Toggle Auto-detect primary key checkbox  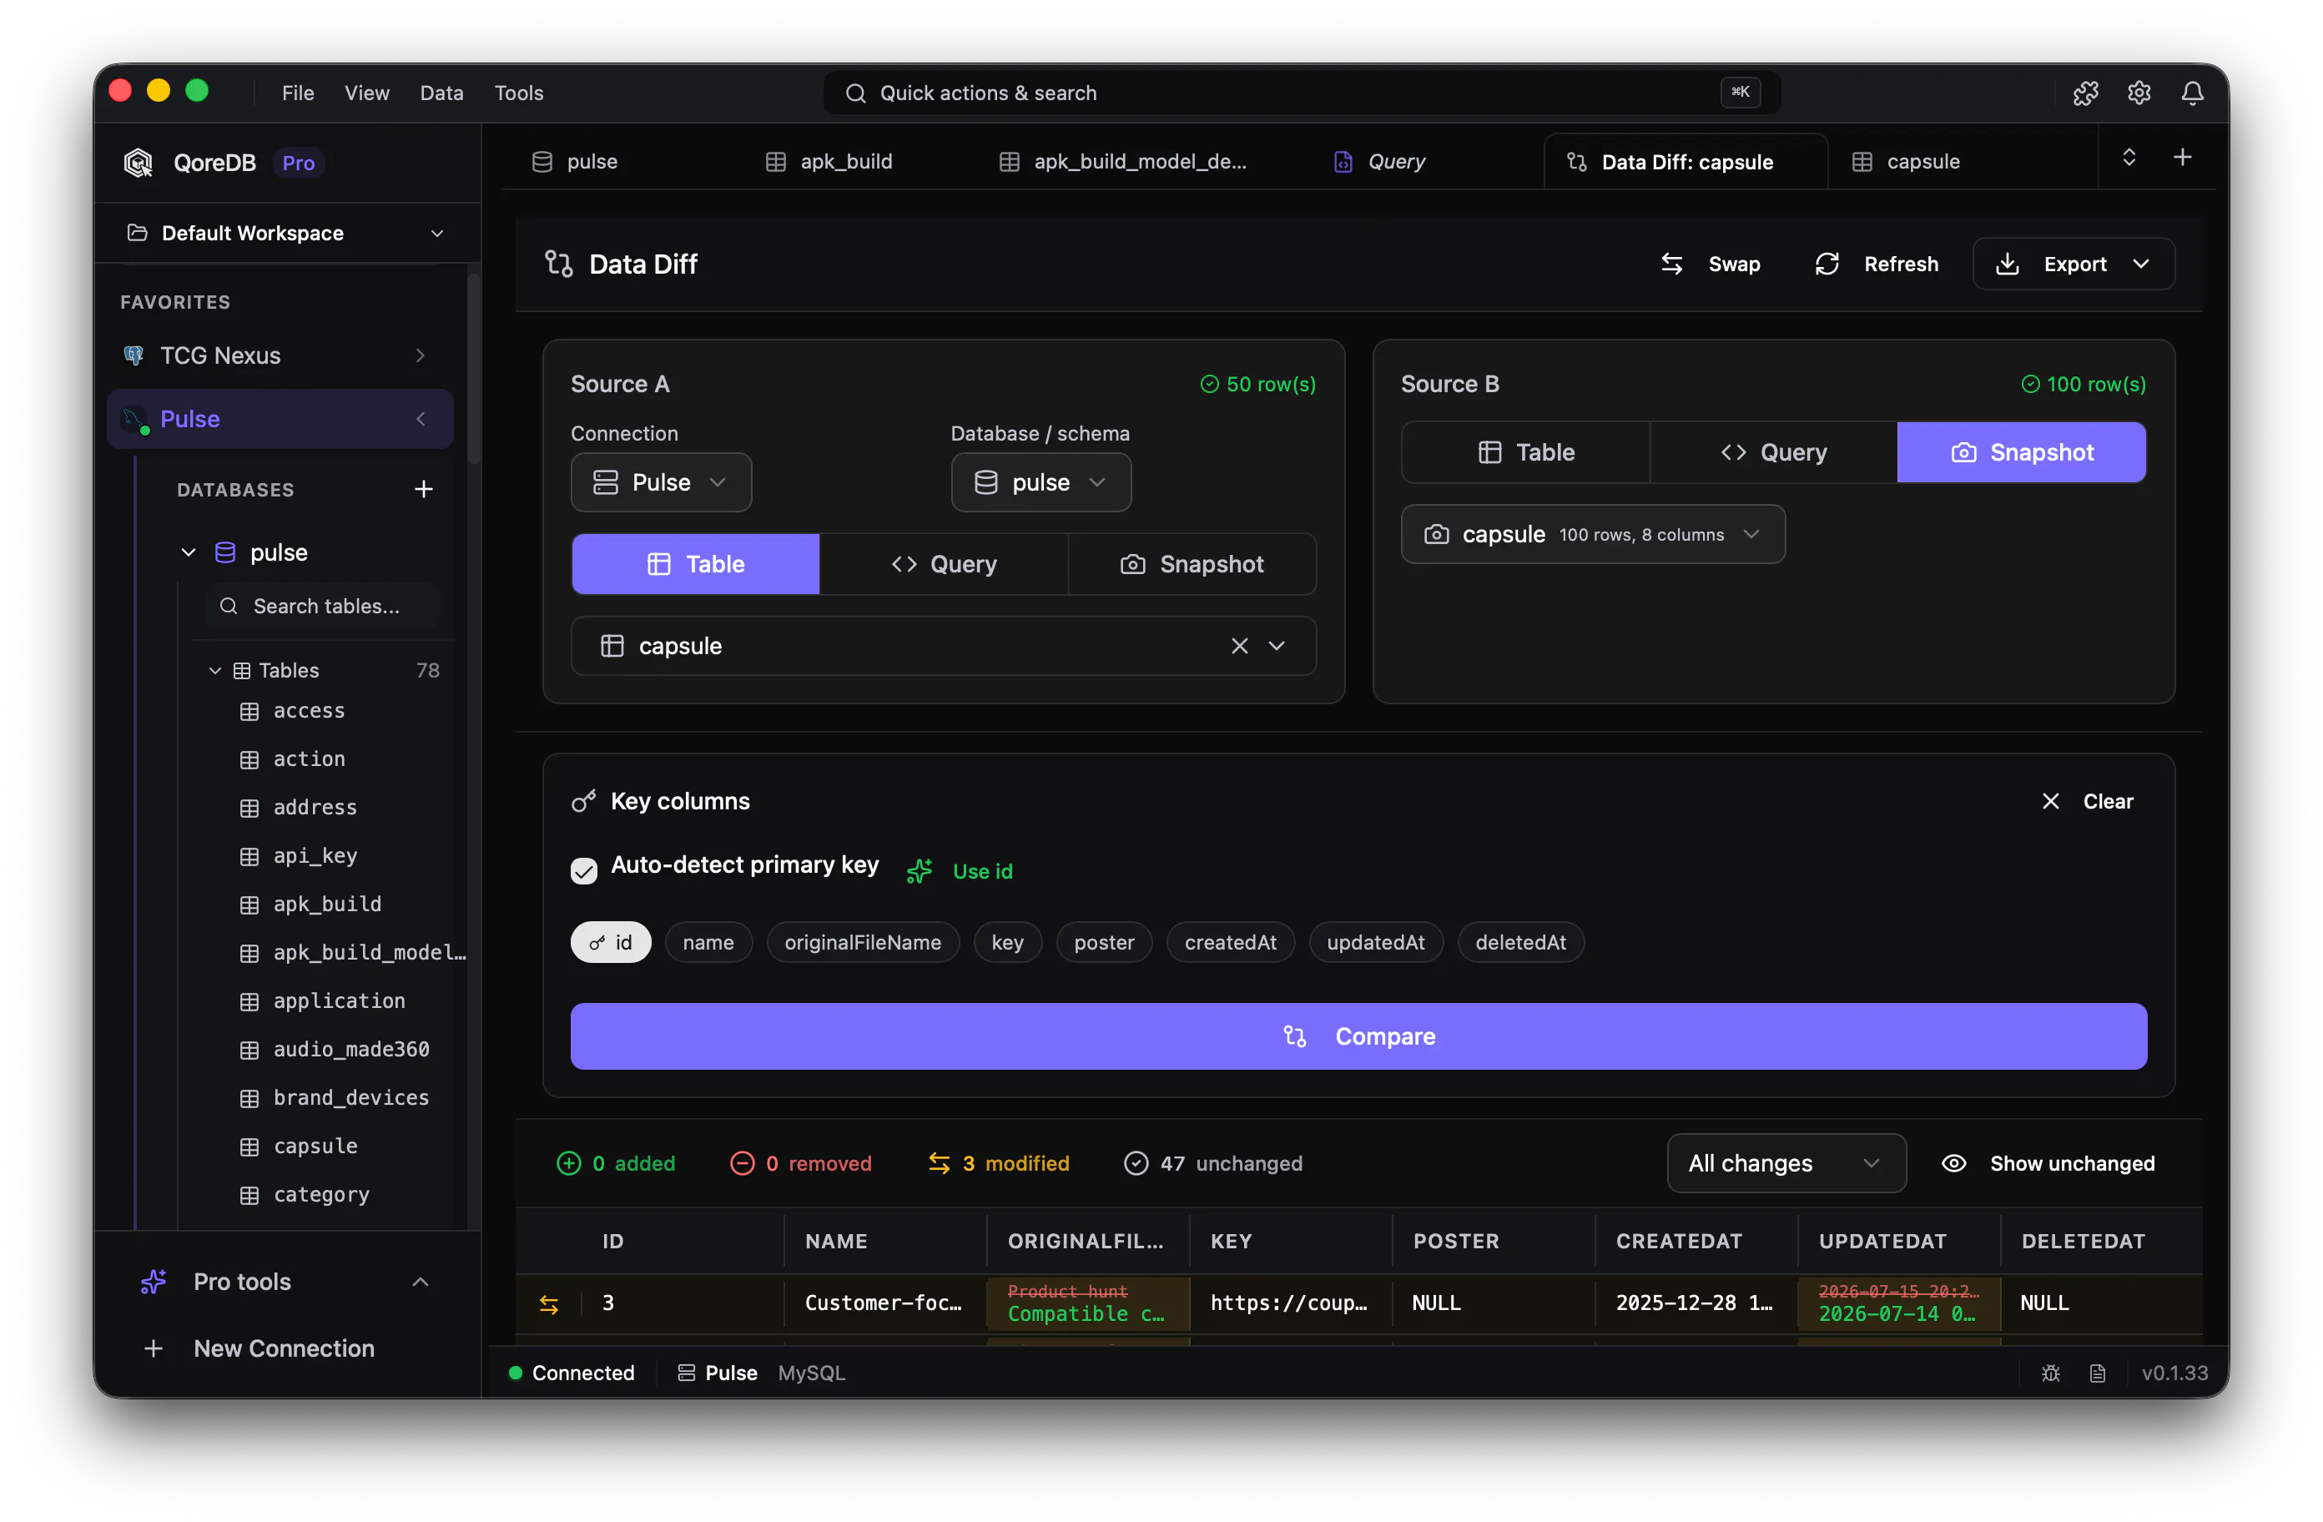tap(584, 869)
